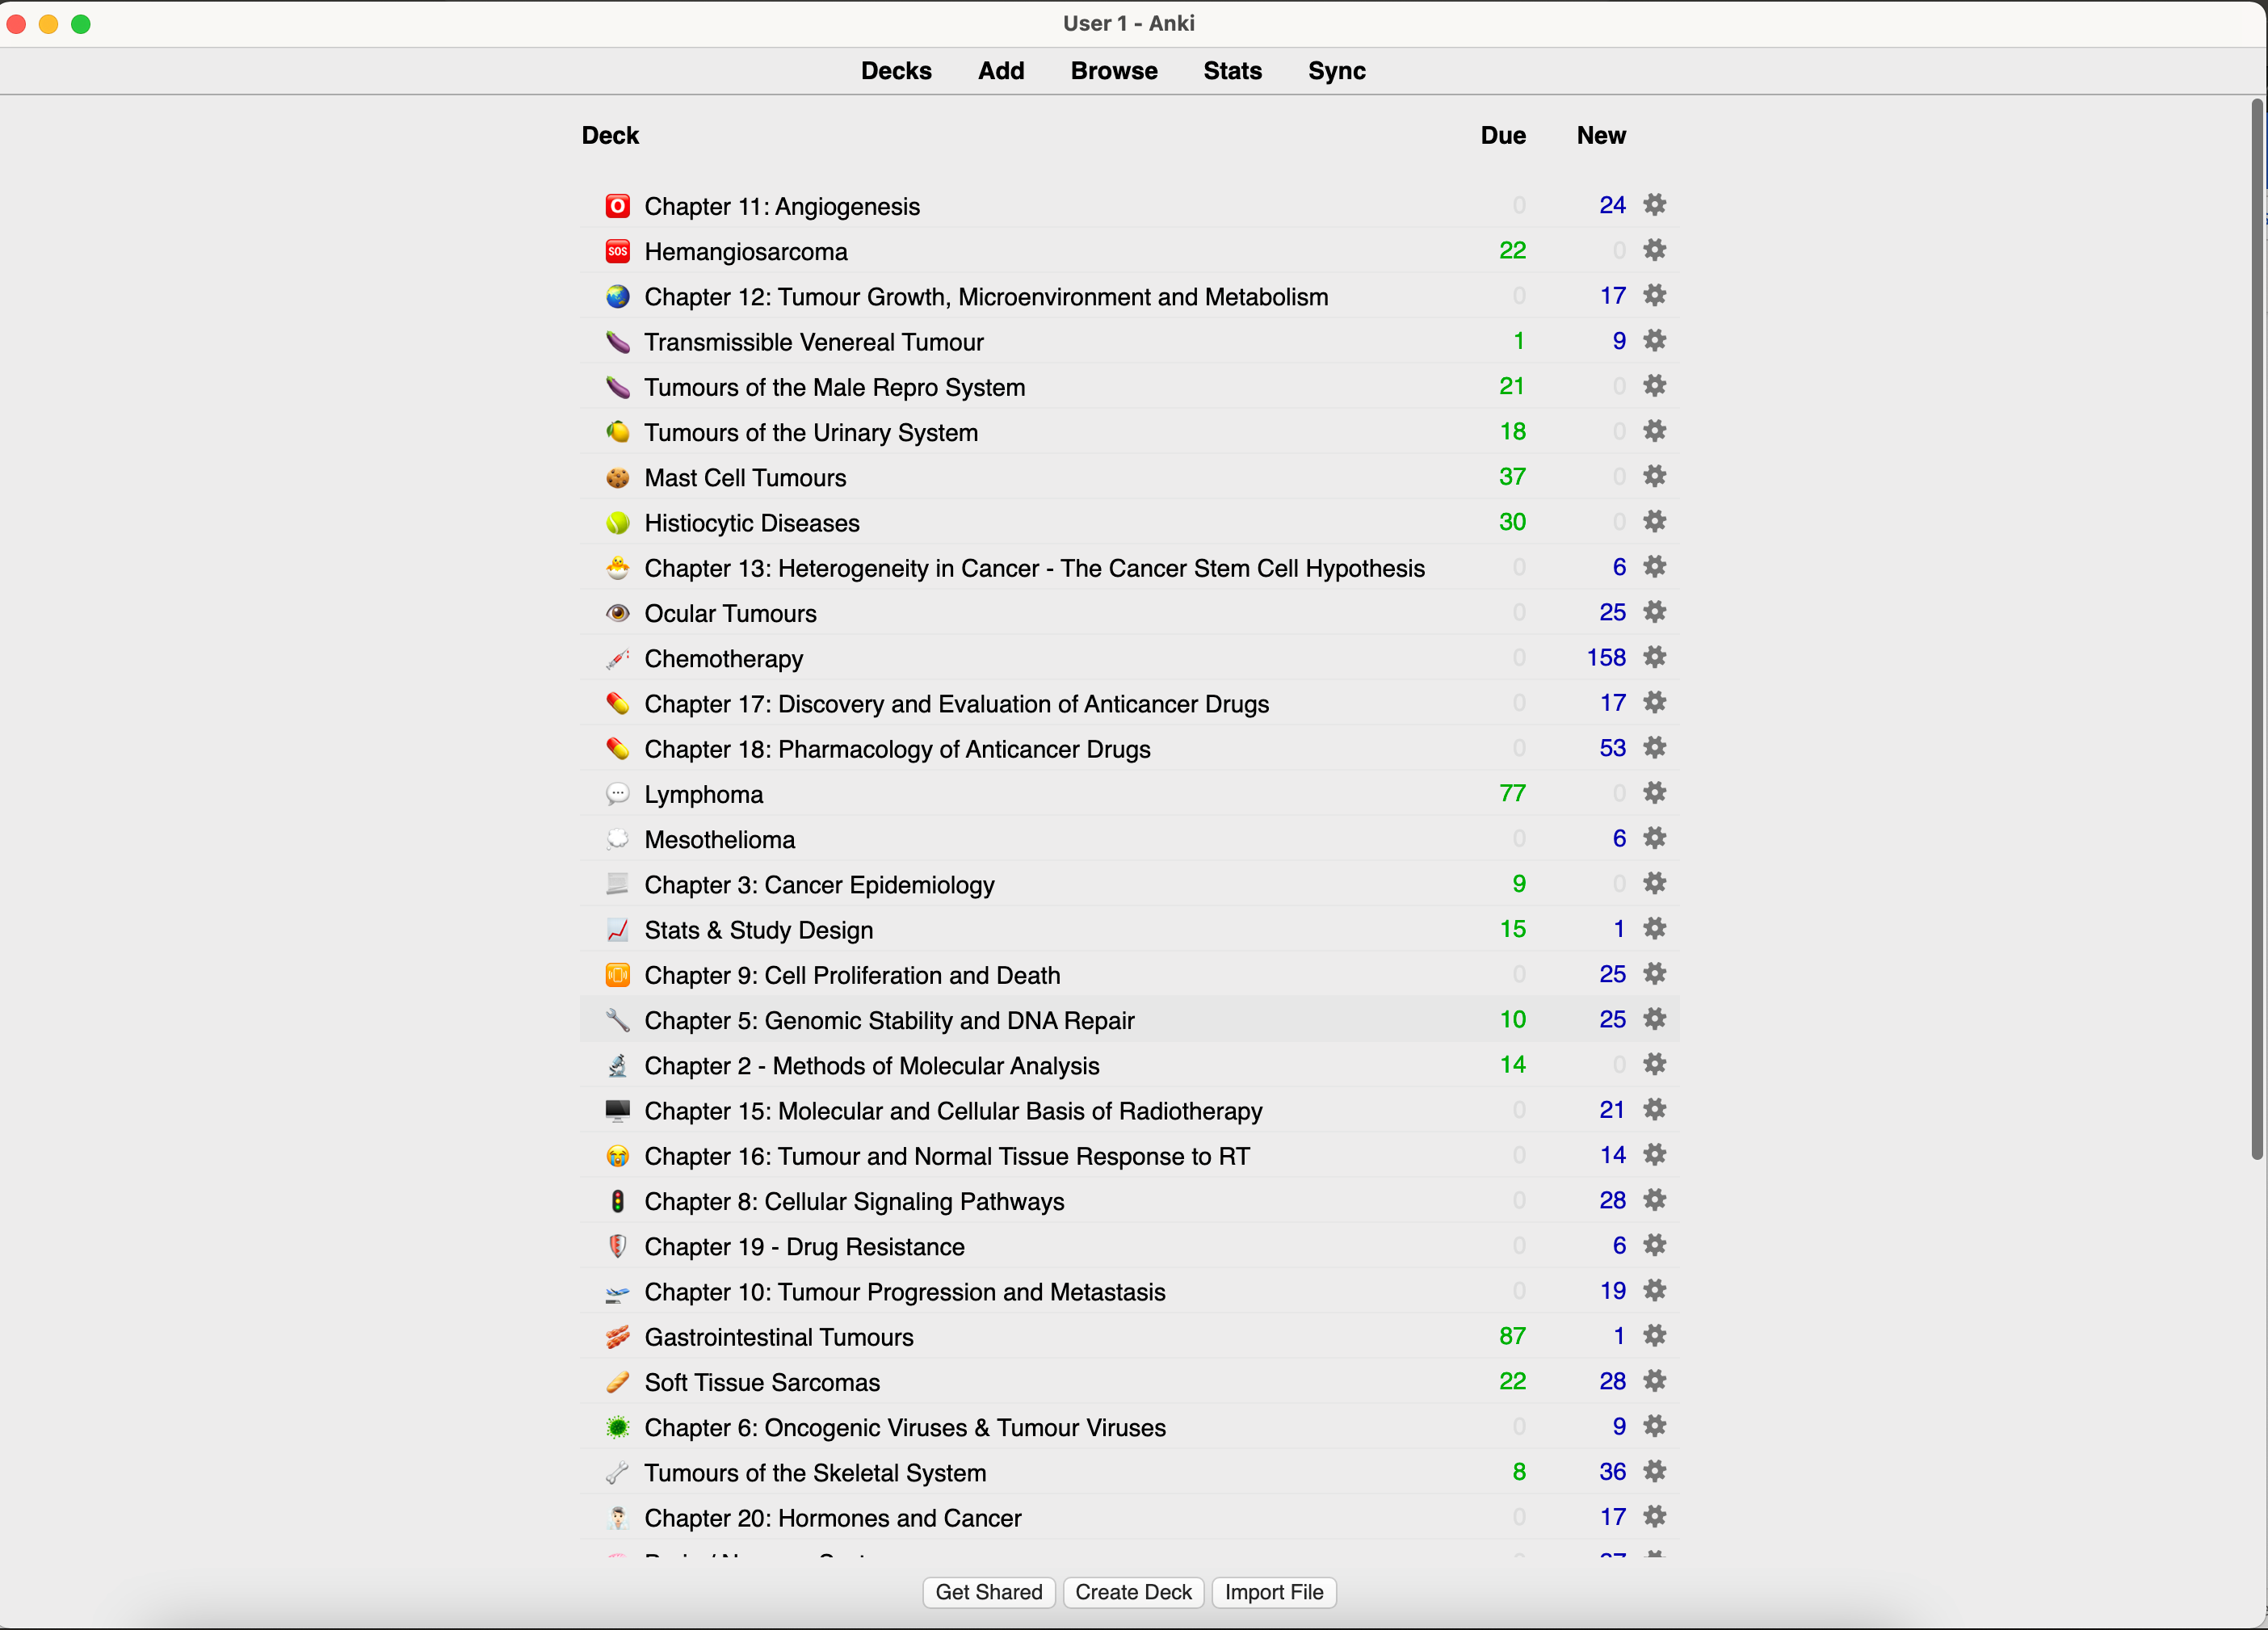Open Chapter 9: Cell Proliferation and Death

click(x=852, y=975)
